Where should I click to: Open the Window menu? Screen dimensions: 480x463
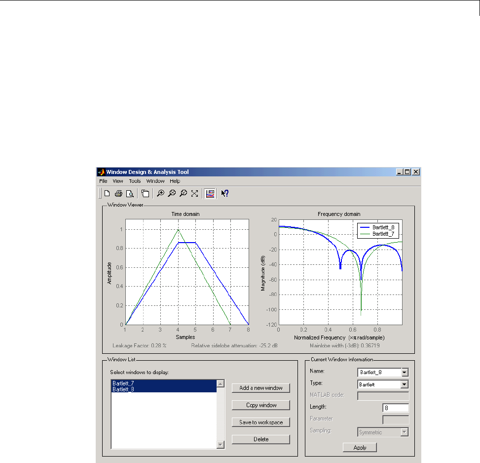point(155,181)
